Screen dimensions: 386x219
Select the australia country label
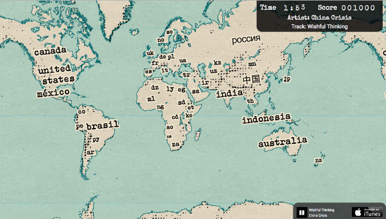282,142
